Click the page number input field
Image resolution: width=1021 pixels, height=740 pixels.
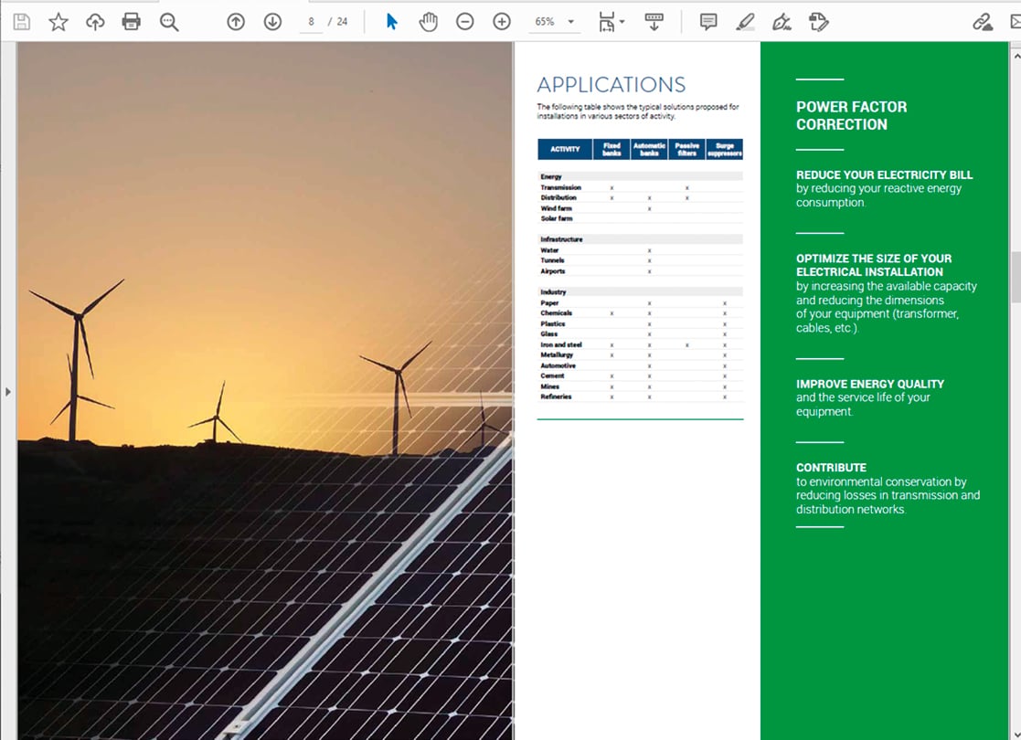tap(312, 22)
